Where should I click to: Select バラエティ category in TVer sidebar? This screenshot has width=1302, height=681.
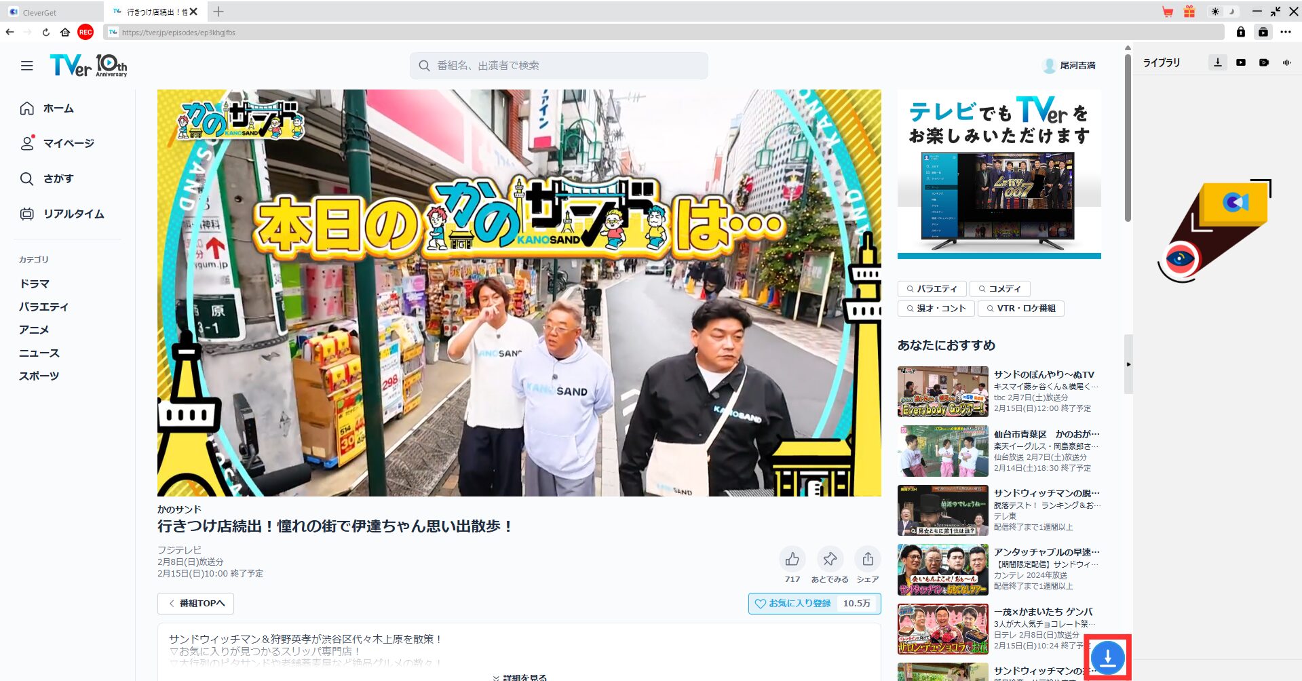point(43,307)
